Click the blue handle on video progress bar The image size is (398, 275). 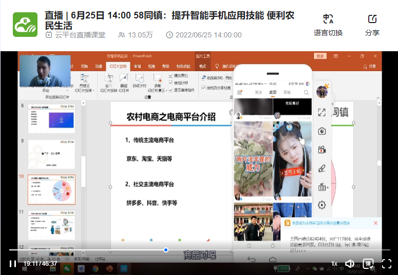(x=166, y=250)
